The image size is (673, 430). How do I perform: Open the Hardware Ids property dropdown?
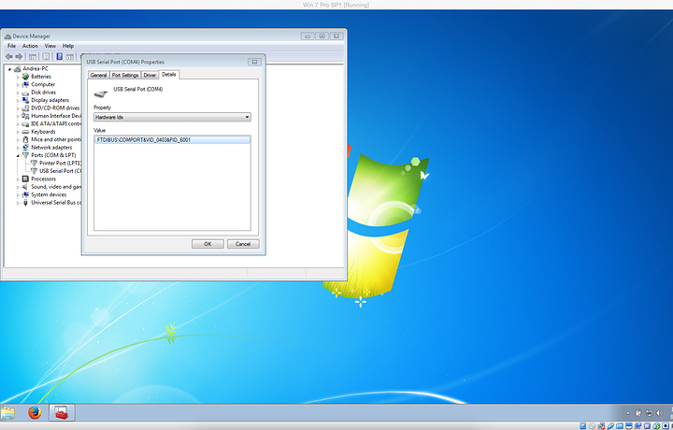[172, 117]
